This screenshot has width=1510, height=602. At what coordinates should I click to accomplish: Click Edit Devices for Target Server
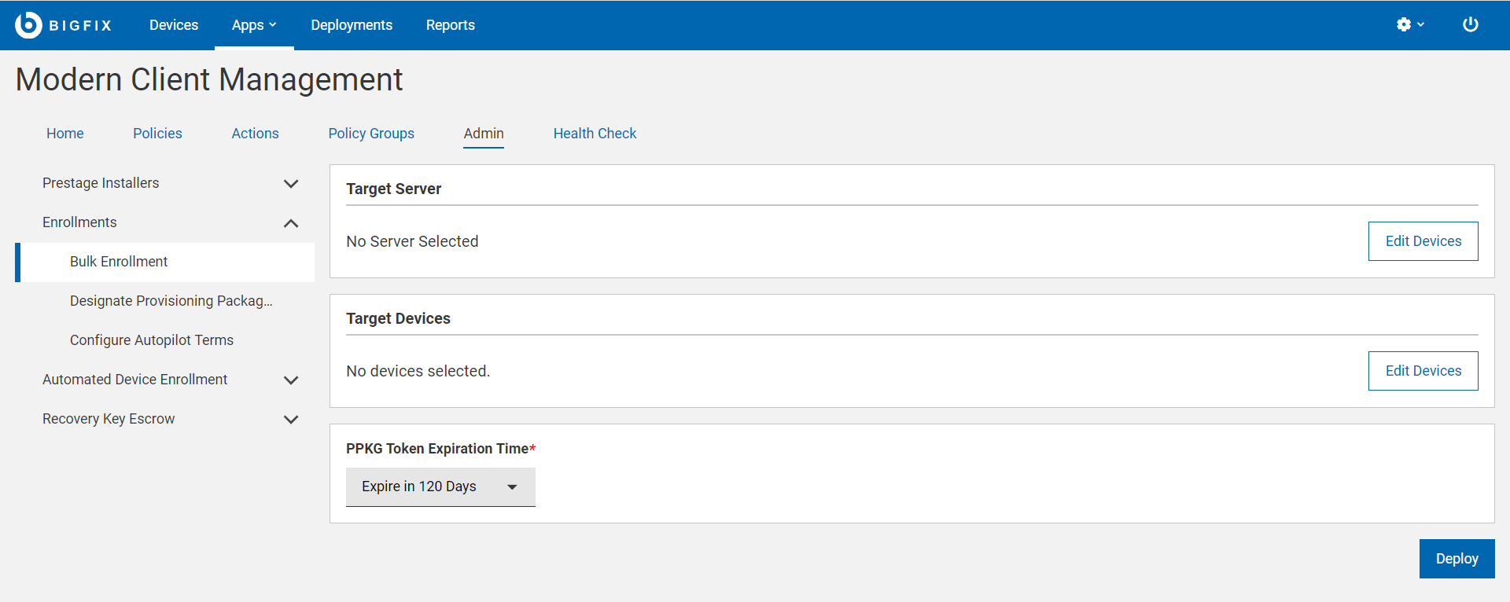tap(1423, 241)
